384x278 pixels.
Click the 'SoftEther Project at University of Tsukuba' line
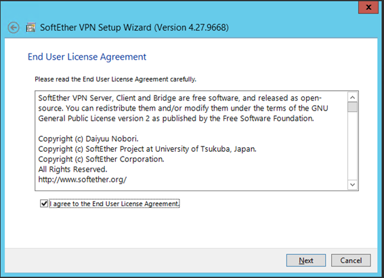pyautogui.click(x=147, y=149)
